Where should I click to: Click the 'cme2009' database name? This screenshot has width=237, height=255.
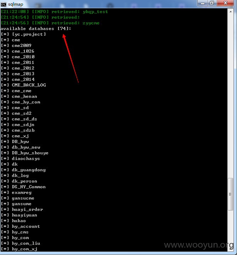(22, 46)
